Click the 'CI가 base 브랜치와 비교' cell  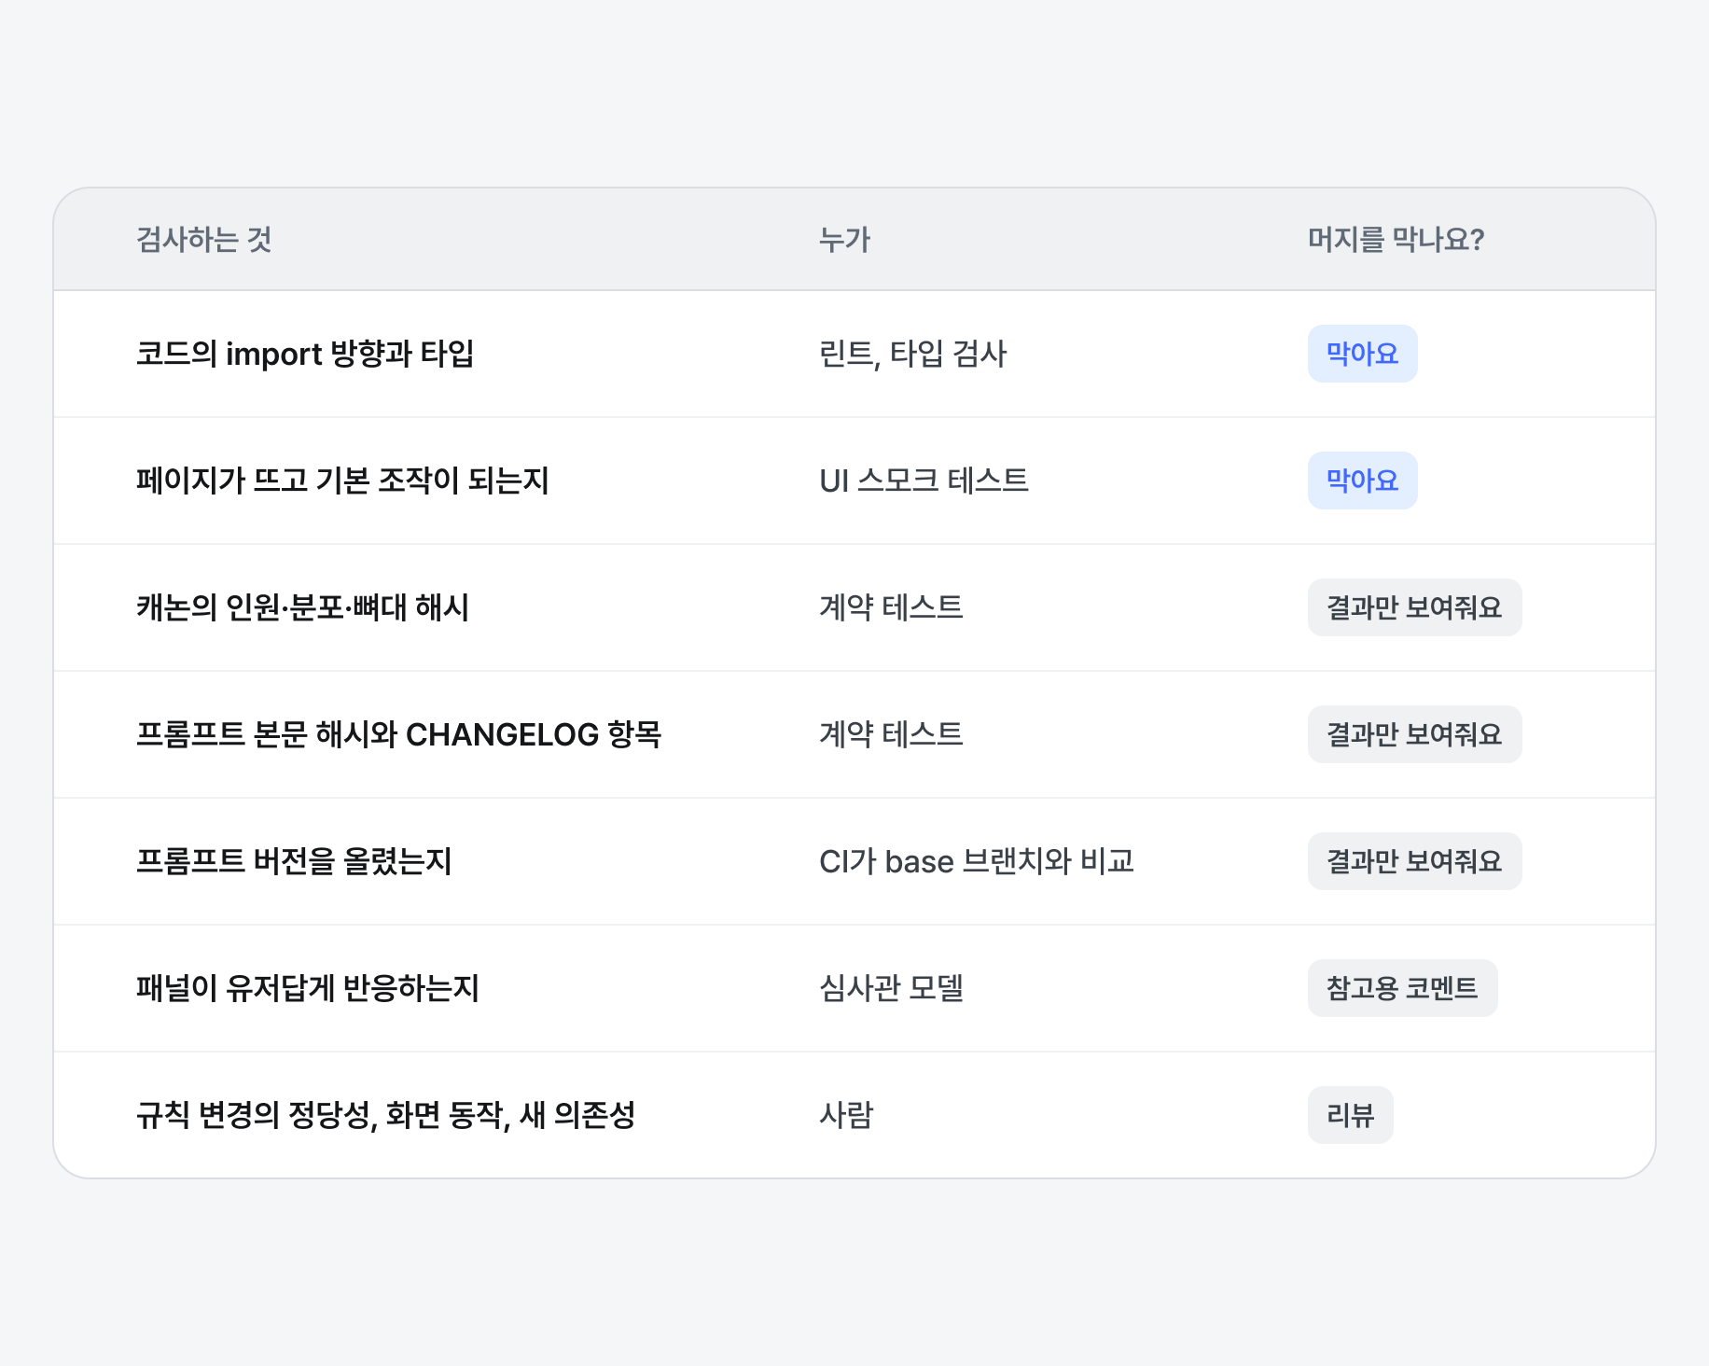click(x=977, y=861)
